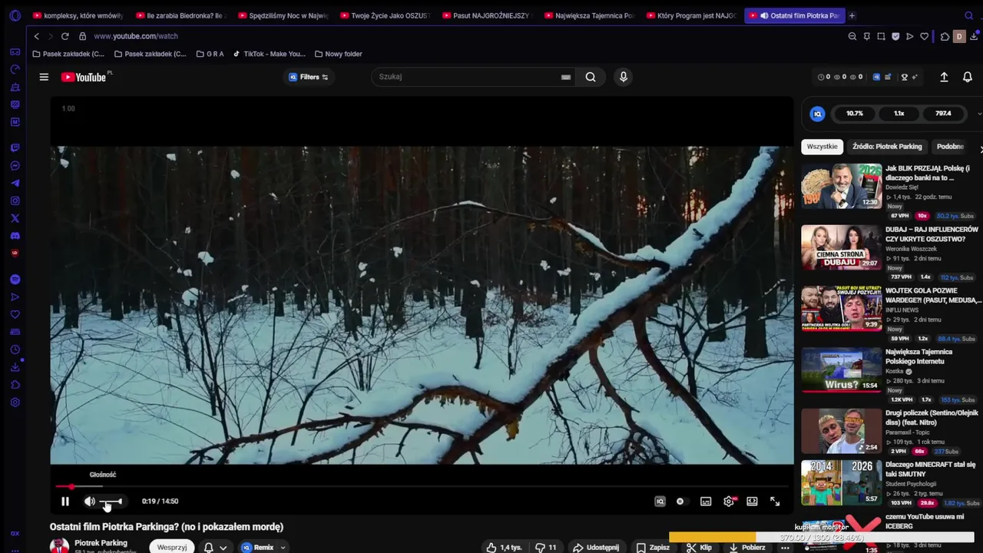983x553 pixels.
Task: Open DUBAJ – RAJ INFLUENCERÓW video title
Action: 932,234
